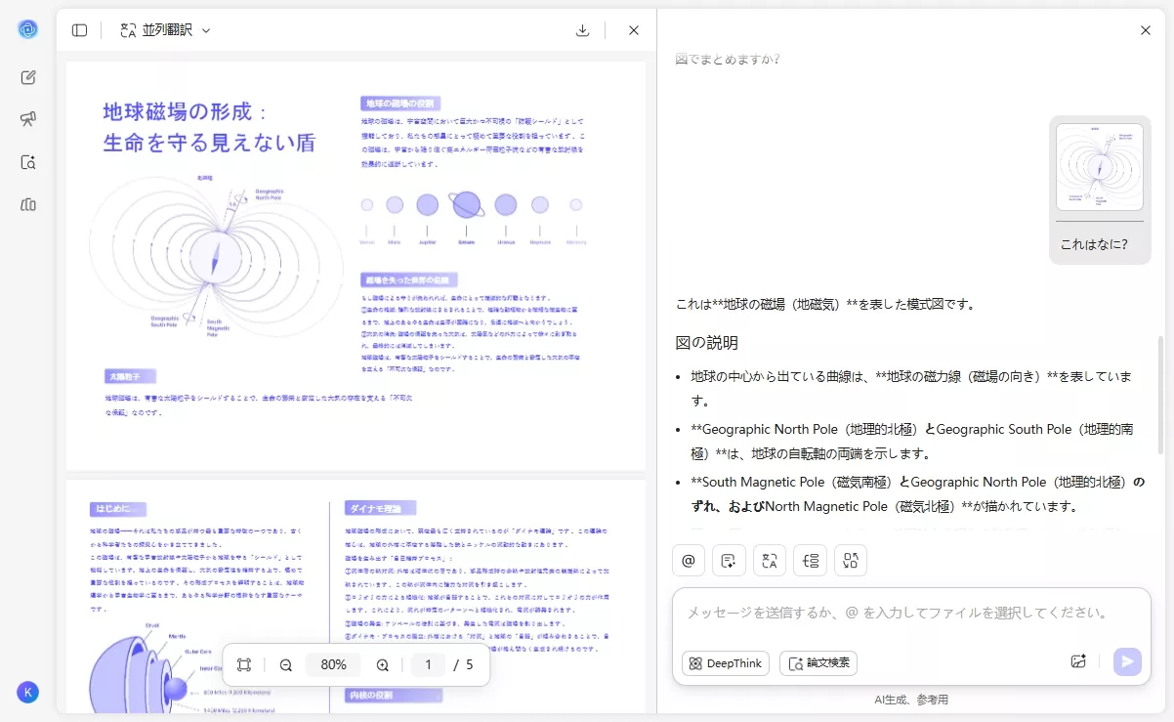The width and height of the screenshot is (1174, 722).
Task: Zoom in on the PDF page
Action: pyautogui.click(x=382, y=664)
